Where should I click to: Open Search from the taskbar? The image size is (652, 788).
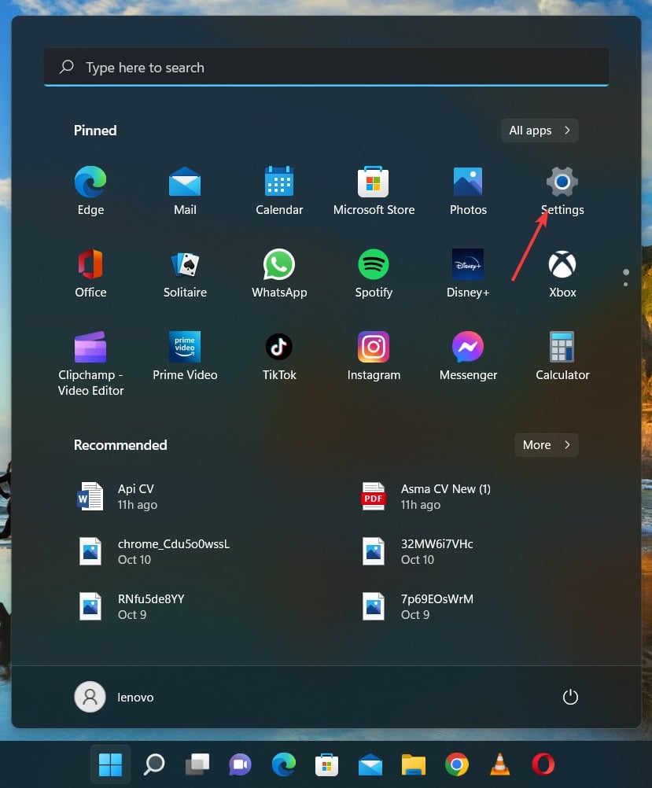click(x=154, y=764)
